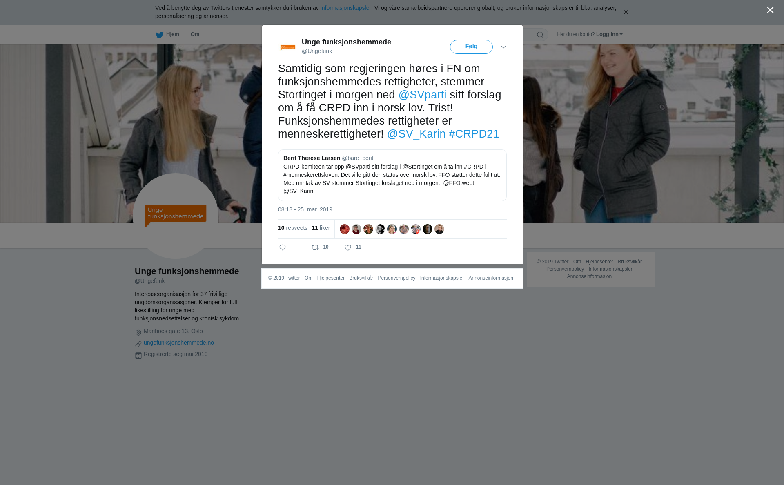The width and height of the screenshot is (784, 485).
Task: Follow the account with Følg button
Action: (x=471, y=47)
